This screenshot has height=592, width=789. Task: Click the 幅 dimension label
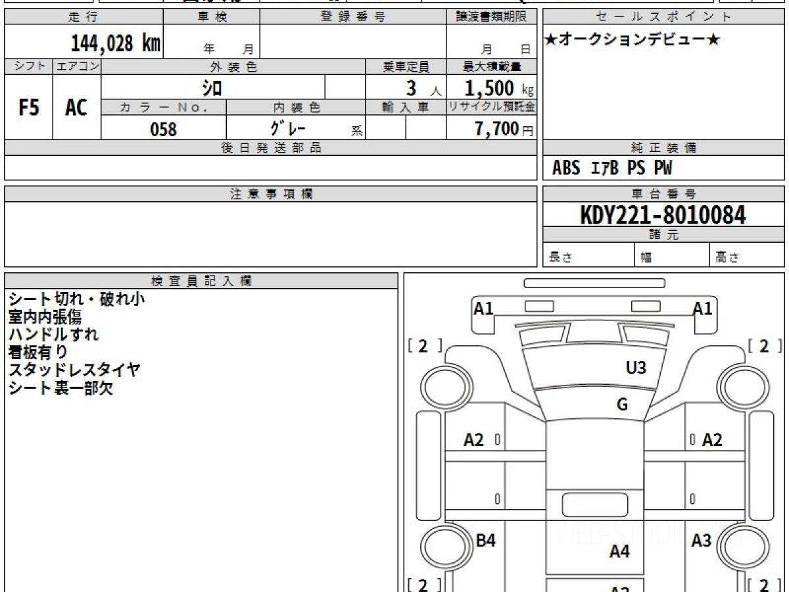pyautogui.click(x=646, y=258)
